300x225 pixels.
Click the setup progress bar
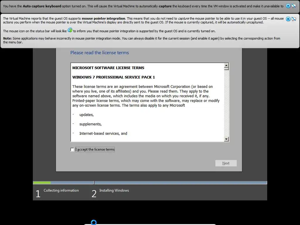(150, 183)
